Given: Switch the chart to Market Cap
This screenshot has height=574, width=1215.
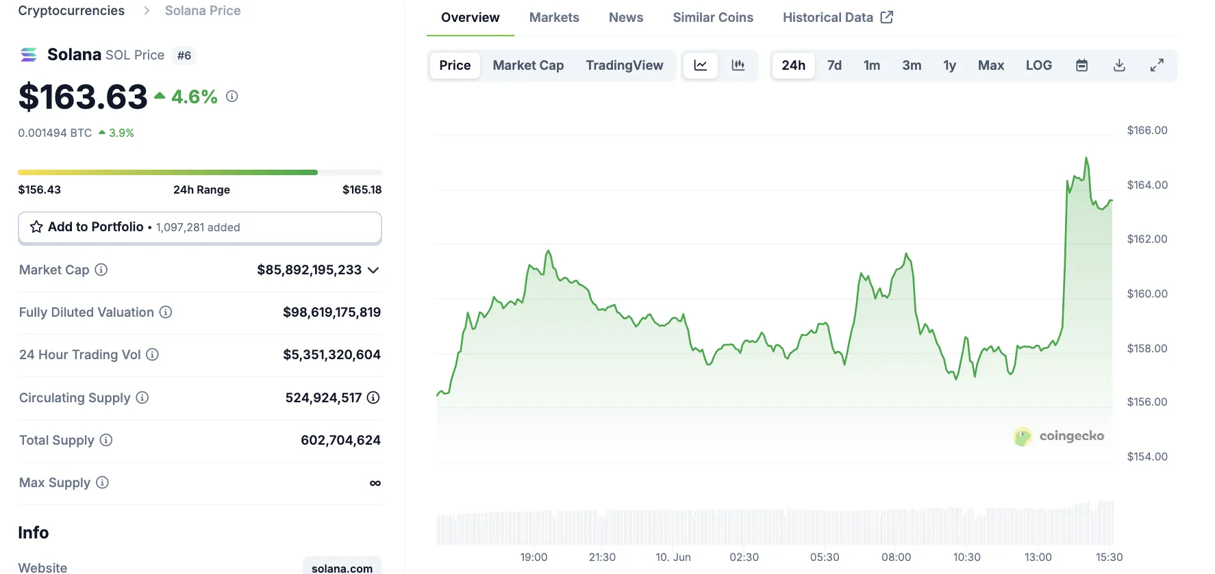Looking at the screenshot, I should tap(528, 66).
